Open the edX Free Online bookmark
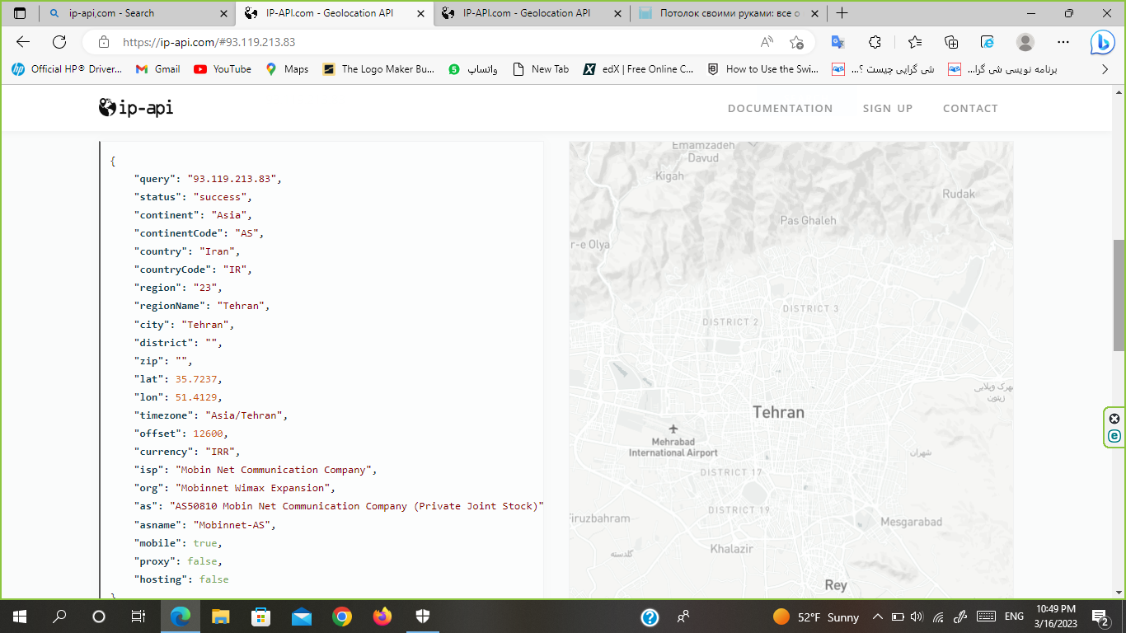 pyautogui.click(x=639, y=69)
